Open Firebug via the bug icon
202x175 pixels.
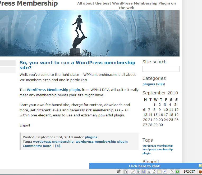click(118, 172)
